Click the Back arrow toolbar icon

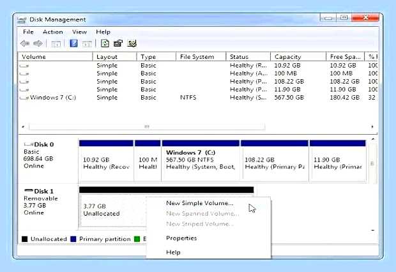[25, 43]
